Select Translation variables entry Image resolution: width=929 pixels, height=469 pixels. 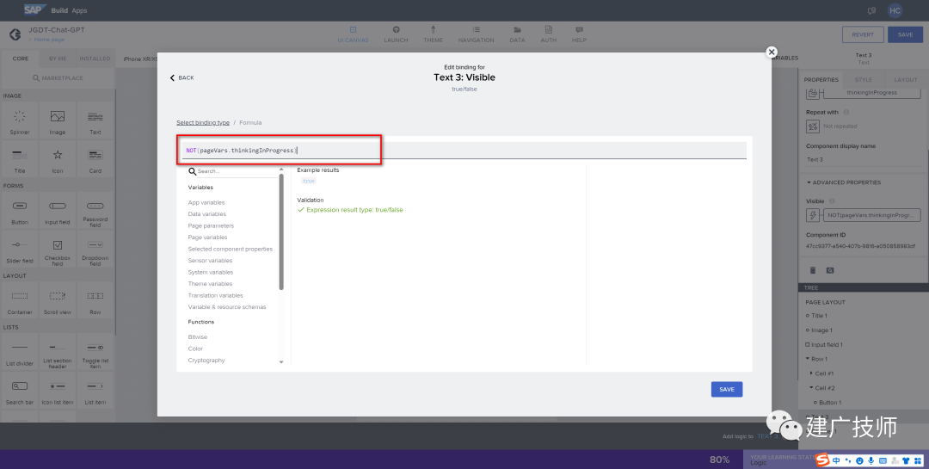tap(215, 295)
